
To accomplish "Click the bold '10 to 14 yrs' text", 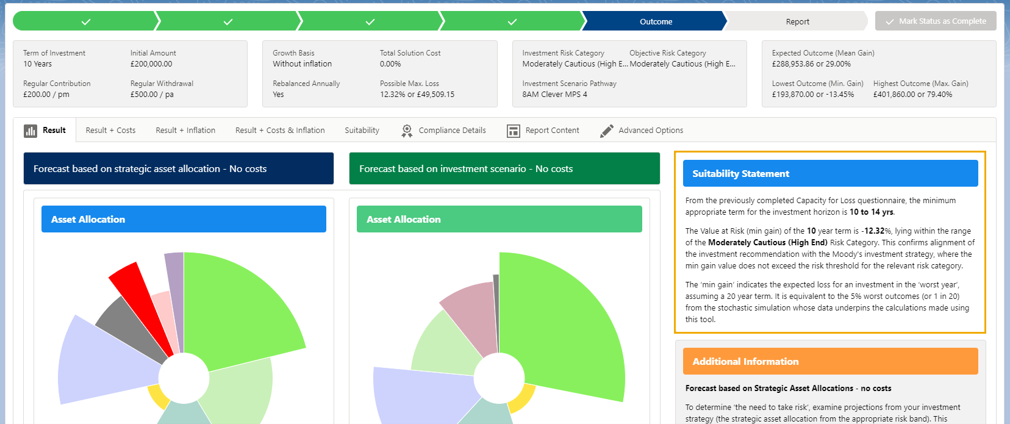I will [872, 212].
